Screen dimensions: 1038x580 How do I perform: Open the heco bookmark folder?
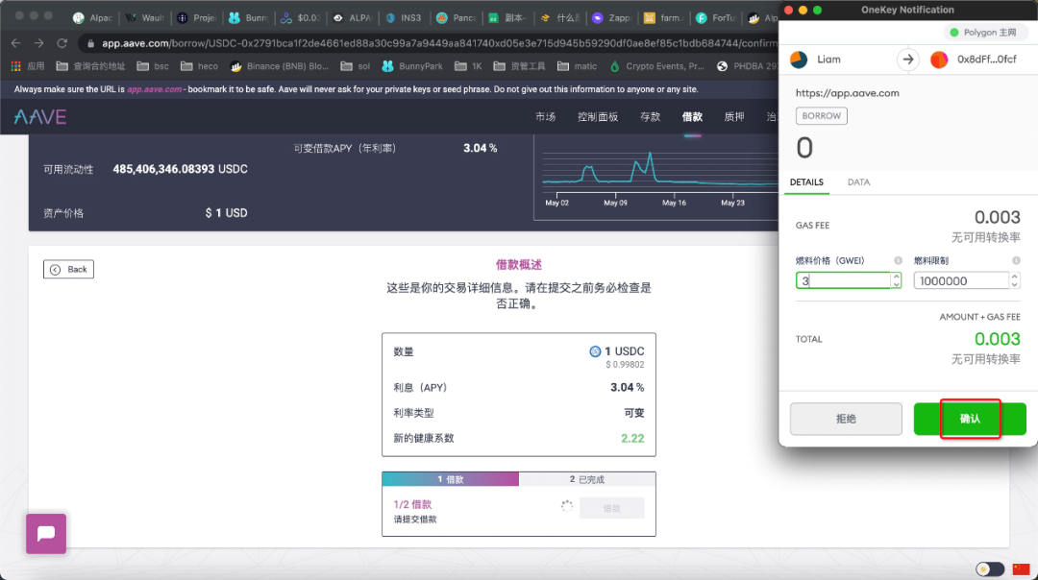(x=199, y=66)
